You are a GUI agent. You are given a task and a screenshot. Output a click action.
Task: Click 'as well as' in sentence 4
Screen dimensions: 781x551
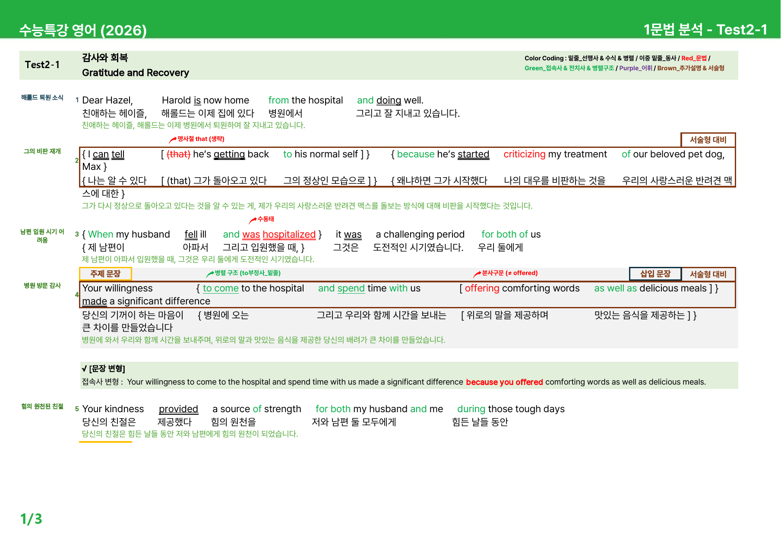click(x=616, y=288)
